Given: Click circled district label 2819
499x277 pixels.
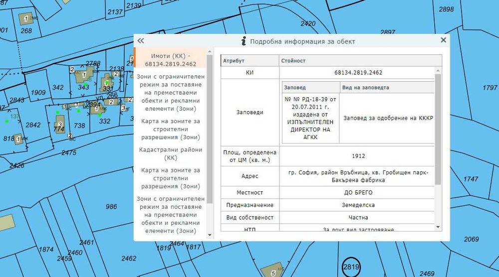Looking at the screenshot, I should (351, 267).
